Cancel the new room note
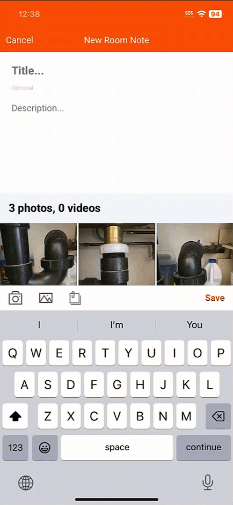This screenshot has width=233, height=505. pos(19,40)
